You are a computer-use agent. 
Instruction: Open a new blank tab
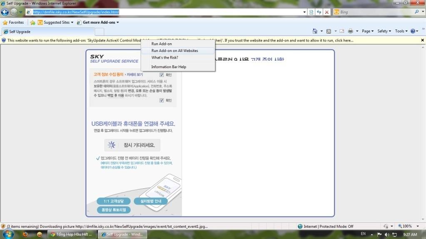tap(100, 32)
